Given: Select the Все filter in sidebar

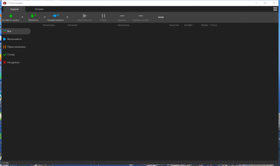Looking at the screenshot, I should pyautogui.click(x=16, y=31).
